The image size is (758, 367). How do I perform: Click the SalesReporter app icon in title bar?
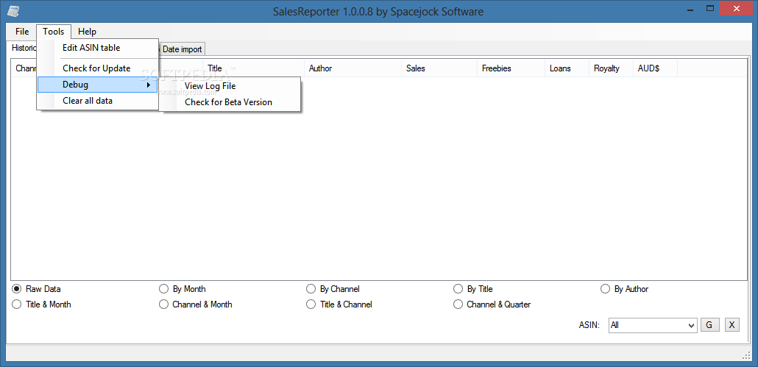(15, 11)
